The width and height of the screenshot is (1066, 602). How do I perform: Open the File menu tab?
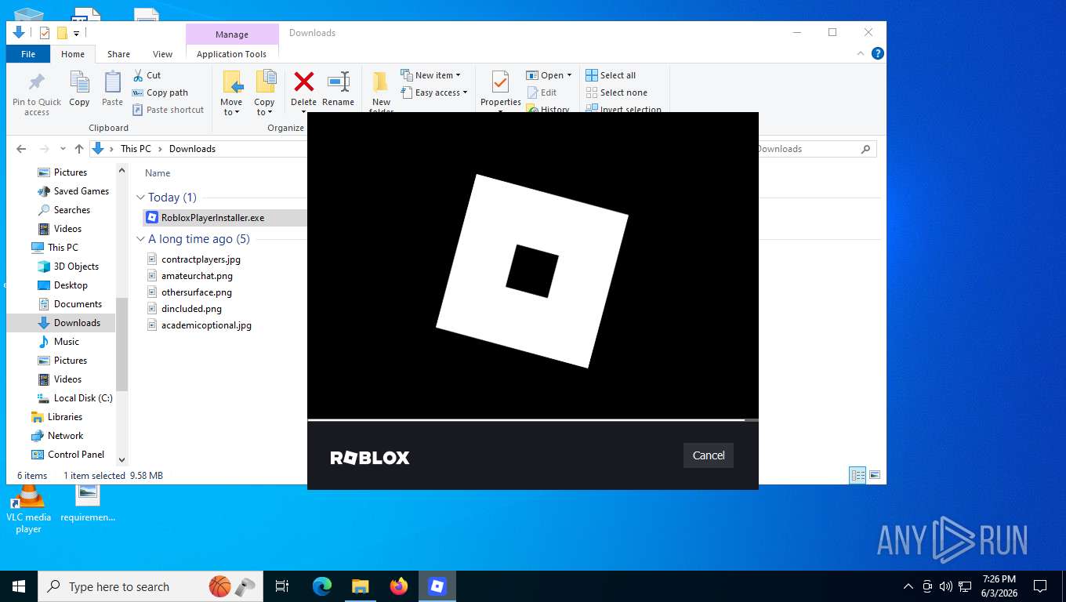pos(28,54)
